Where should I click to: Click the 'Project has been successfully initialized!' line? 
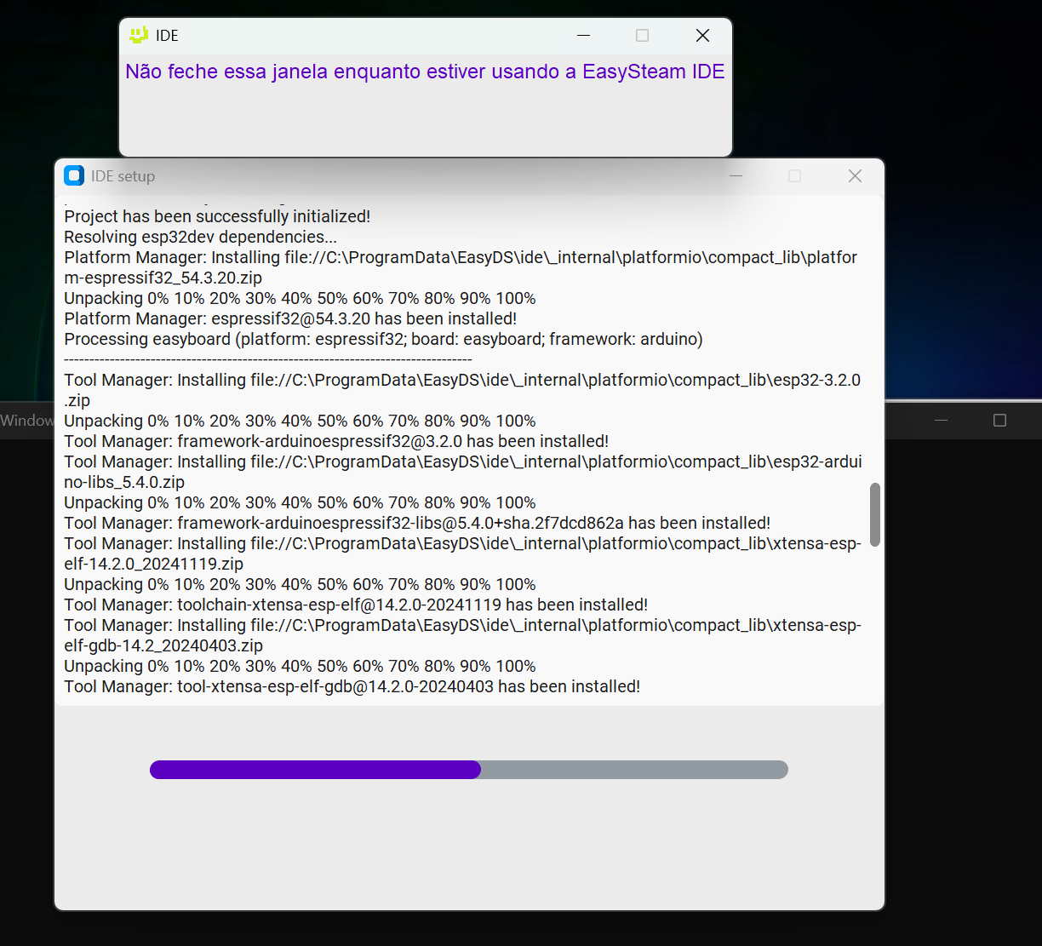[x=217, y=216]
